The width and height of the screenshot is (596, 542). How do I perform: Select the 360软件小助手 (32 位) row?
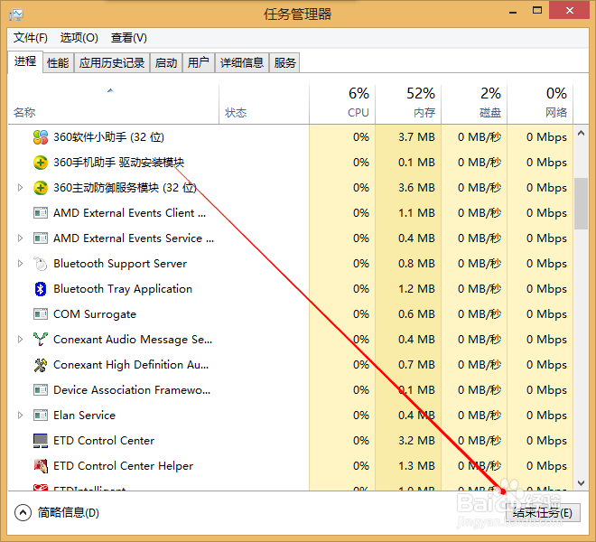[x=291, y=137]
